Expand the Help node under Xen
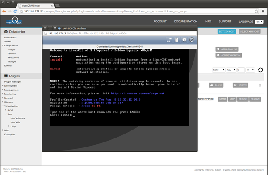Image resolution: width=268 pixels, height=175 pixels. click(9, 126)
